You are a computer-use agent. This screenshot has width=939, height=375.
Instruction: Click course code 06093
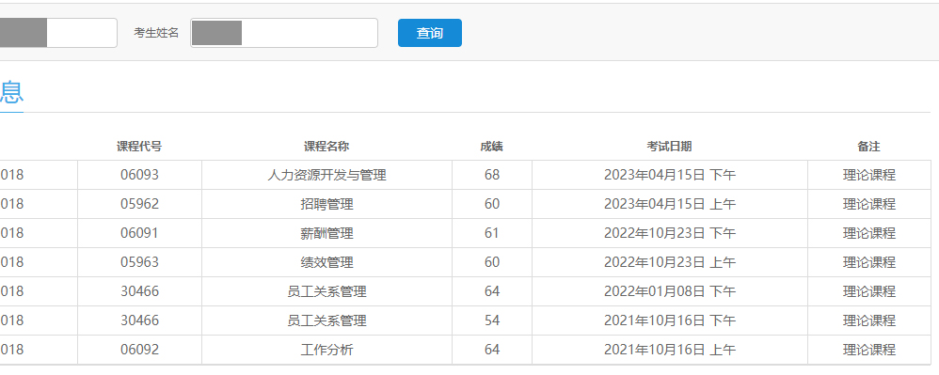[139, 175]
